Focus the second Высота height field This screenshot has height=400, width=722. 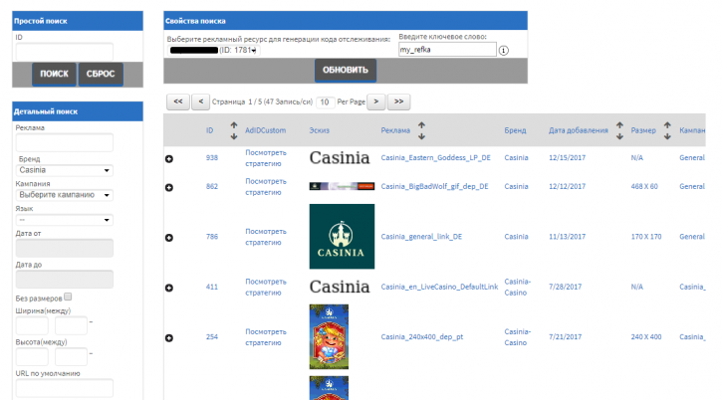click(x=71, y=357)
